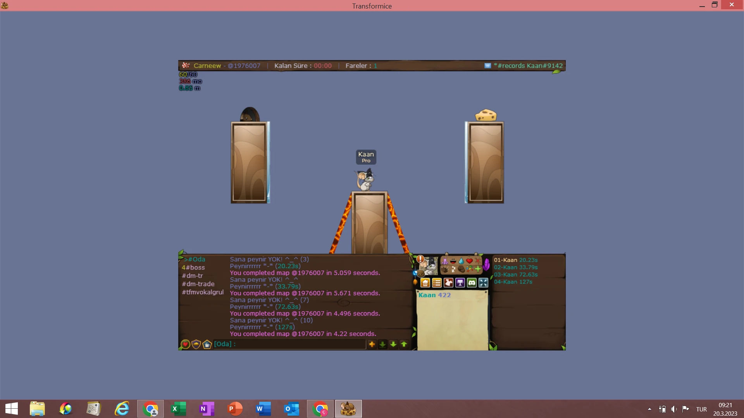744x418 pixels.
Task: Select the red heart kiss emote
Action: pyautogui.click(x=469, y=261)
